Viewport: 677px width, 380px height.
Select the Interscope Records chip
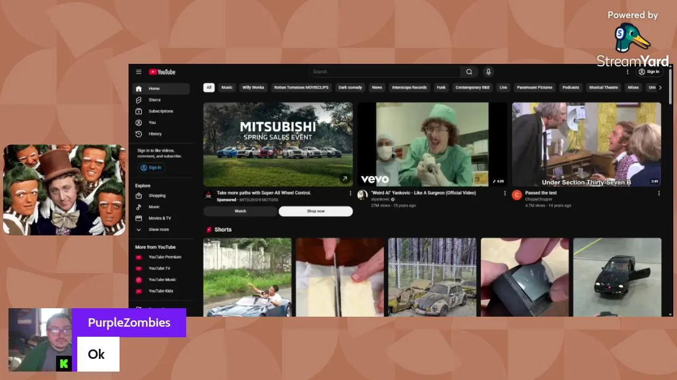click(x=409, y=88)
